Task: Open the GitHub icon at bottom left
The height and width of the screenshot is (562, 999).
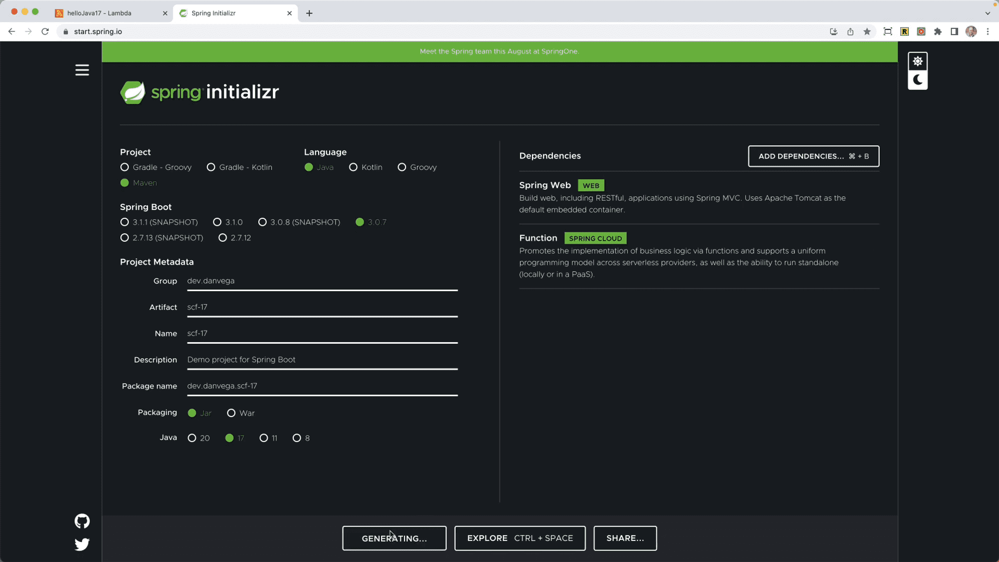Action: coord(81,521)
